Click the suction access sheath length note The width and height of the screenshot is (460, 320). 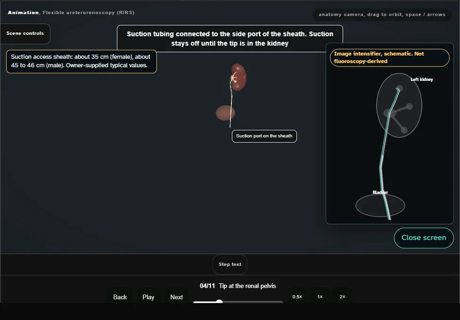[x=82, y=61]
